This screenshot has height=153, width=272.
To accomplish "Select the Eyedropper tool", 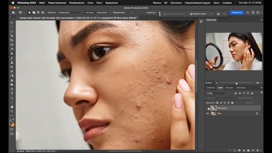I will click(12, 49).
